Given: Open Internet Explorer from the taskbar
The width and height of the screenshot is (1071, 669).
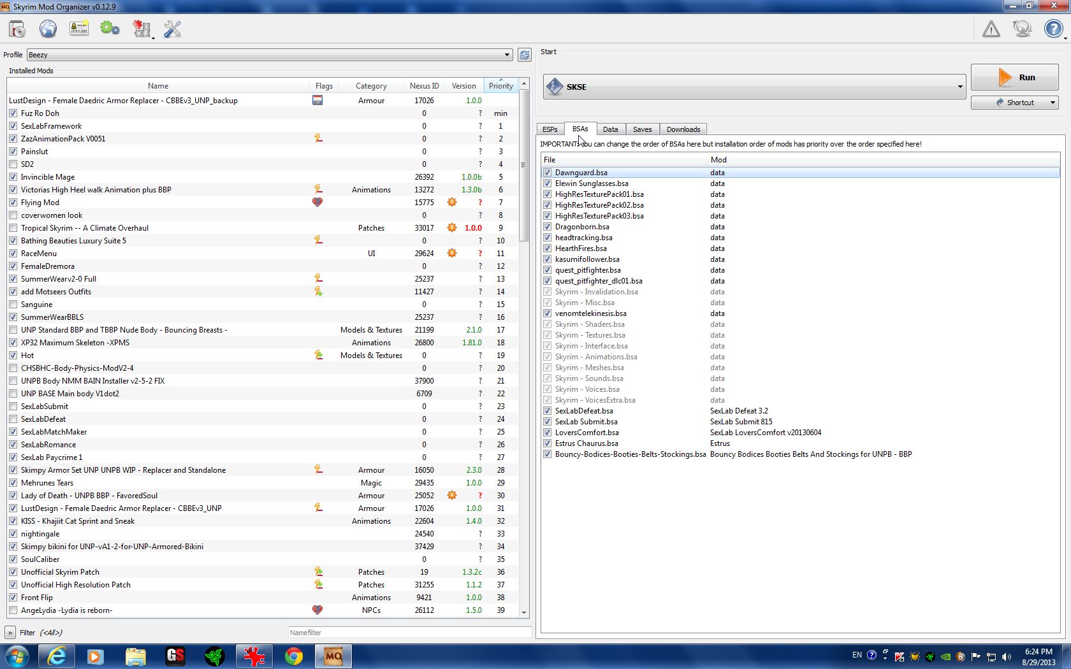Looking at the screenshot, I should [57, 656].
